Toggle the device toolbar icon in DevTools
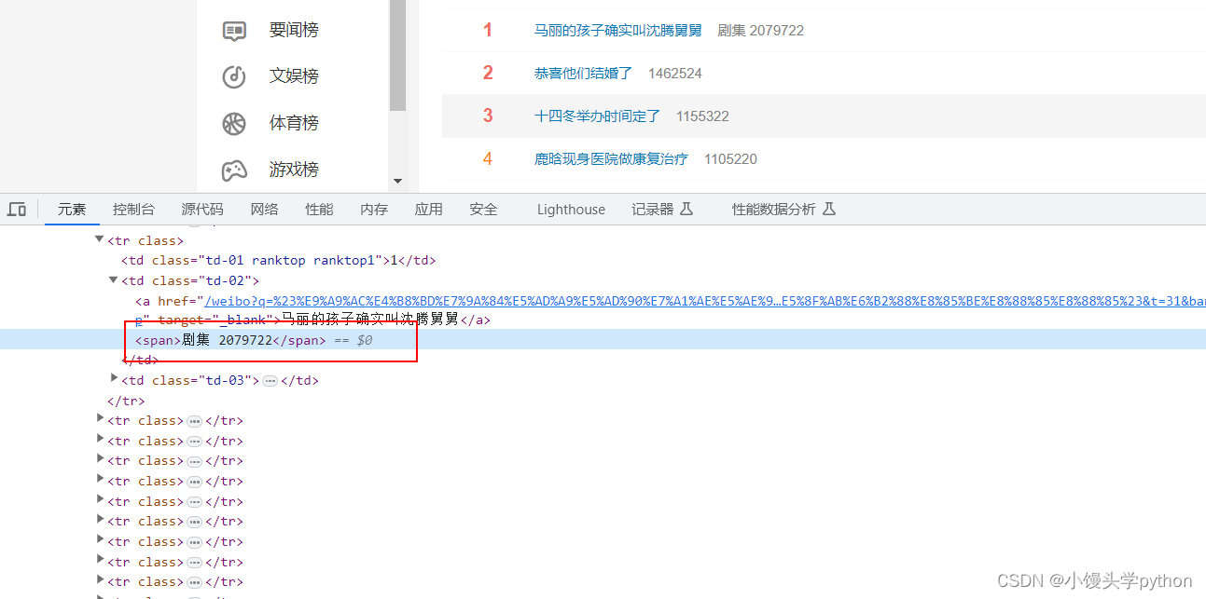The image size is (1206, 599). coord(17,210)
